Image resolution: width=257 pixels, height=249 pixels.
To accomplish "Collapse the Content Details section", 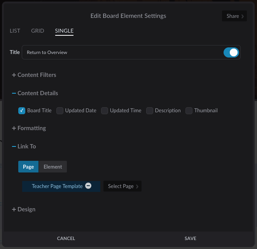I will [35, 93].
